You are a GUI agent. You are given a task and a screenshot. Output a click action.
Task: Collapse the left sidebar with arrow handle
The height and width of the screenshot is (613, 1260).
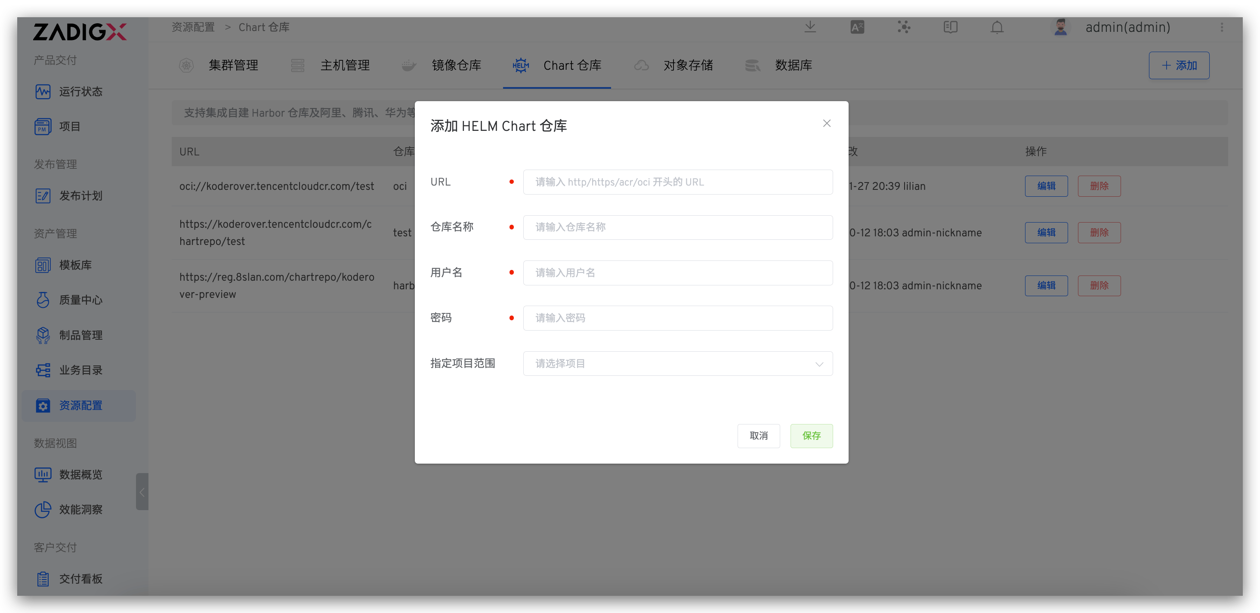pyautogui.click(x=142, y=492)
